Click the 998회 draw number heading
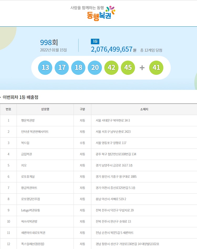The image size is (197, 249). coord(49,42)
